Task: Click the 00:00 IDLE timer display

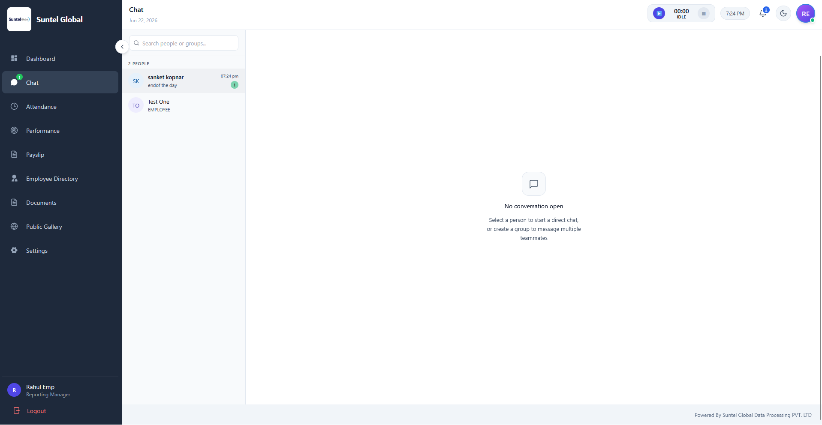Action: coord(681,13)
